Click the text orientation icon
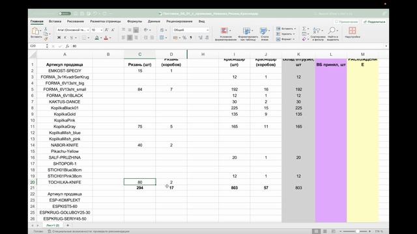The image size is (417, 234). (146, 30)
